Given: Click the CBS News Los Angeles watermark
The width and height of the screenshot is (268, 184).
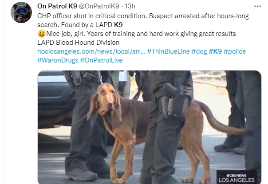Looking at the screenshot, I should click(237, 178).
